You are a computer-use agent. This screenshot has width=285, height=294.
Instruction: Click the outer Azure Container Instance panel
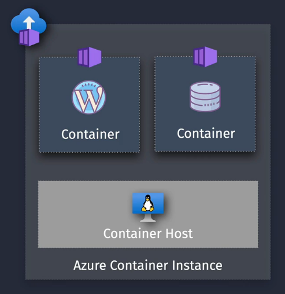click(x=148, y=166)
